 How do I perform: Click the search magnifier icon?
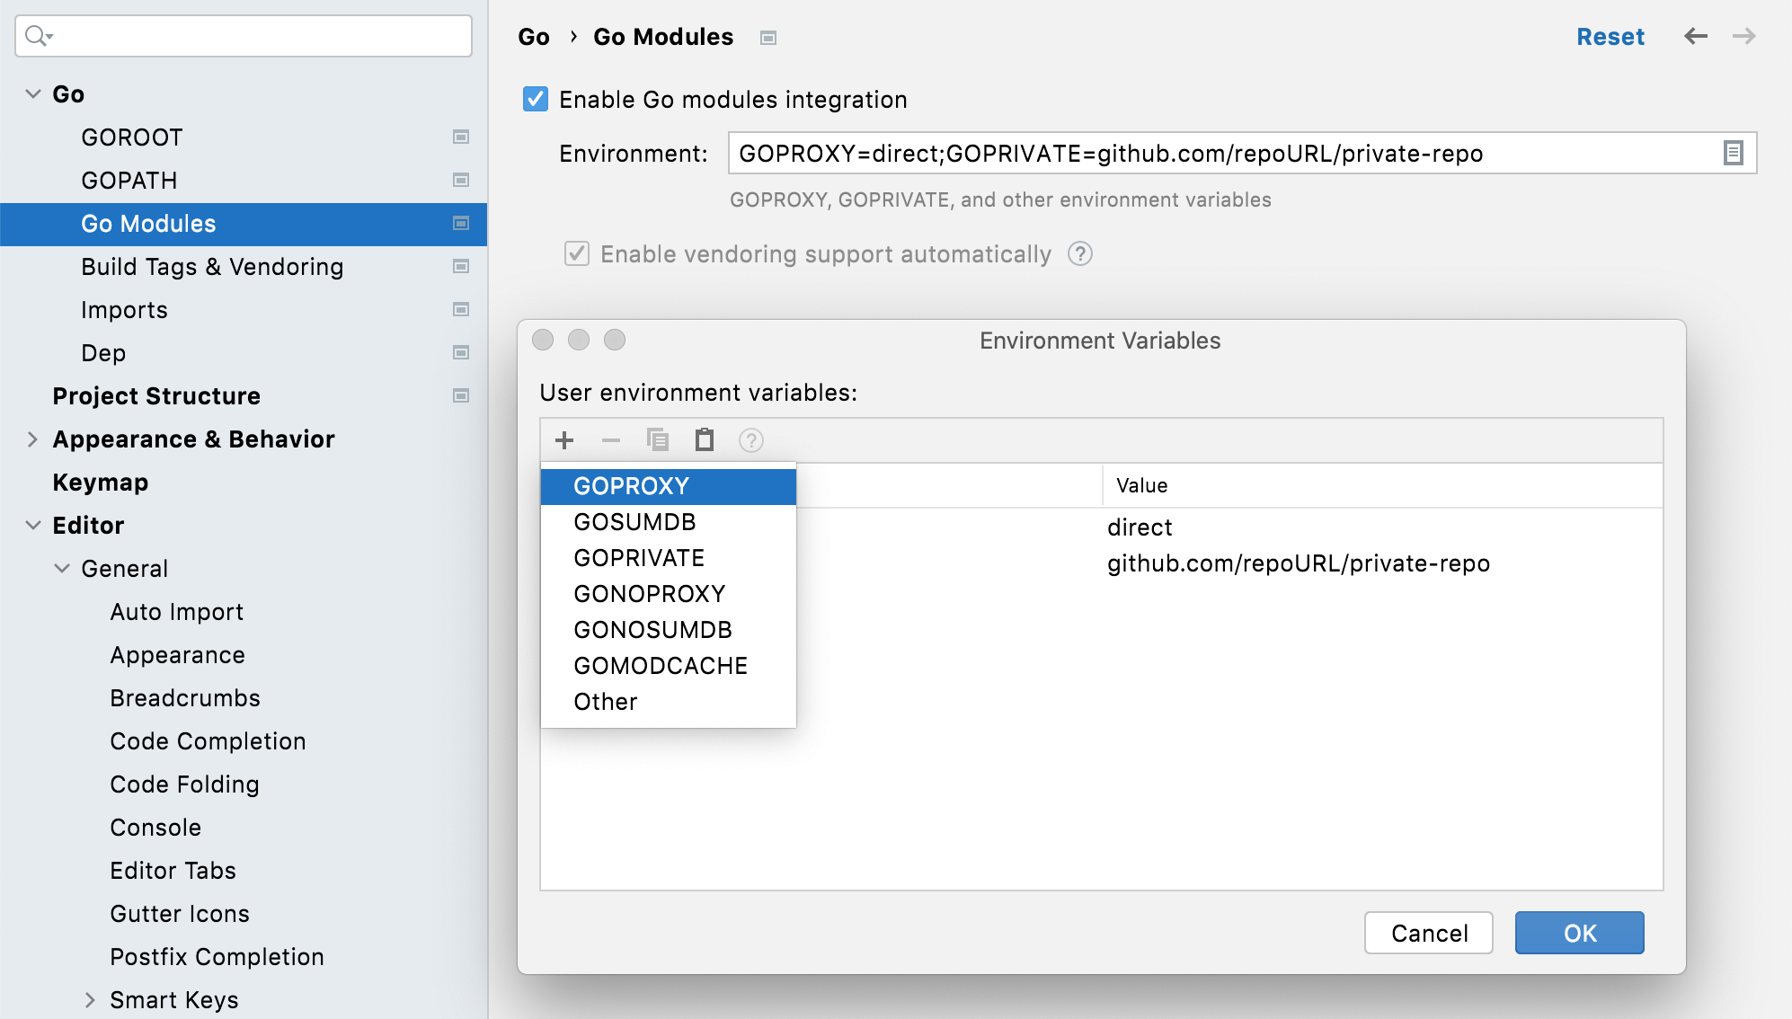tap(39, 36)
